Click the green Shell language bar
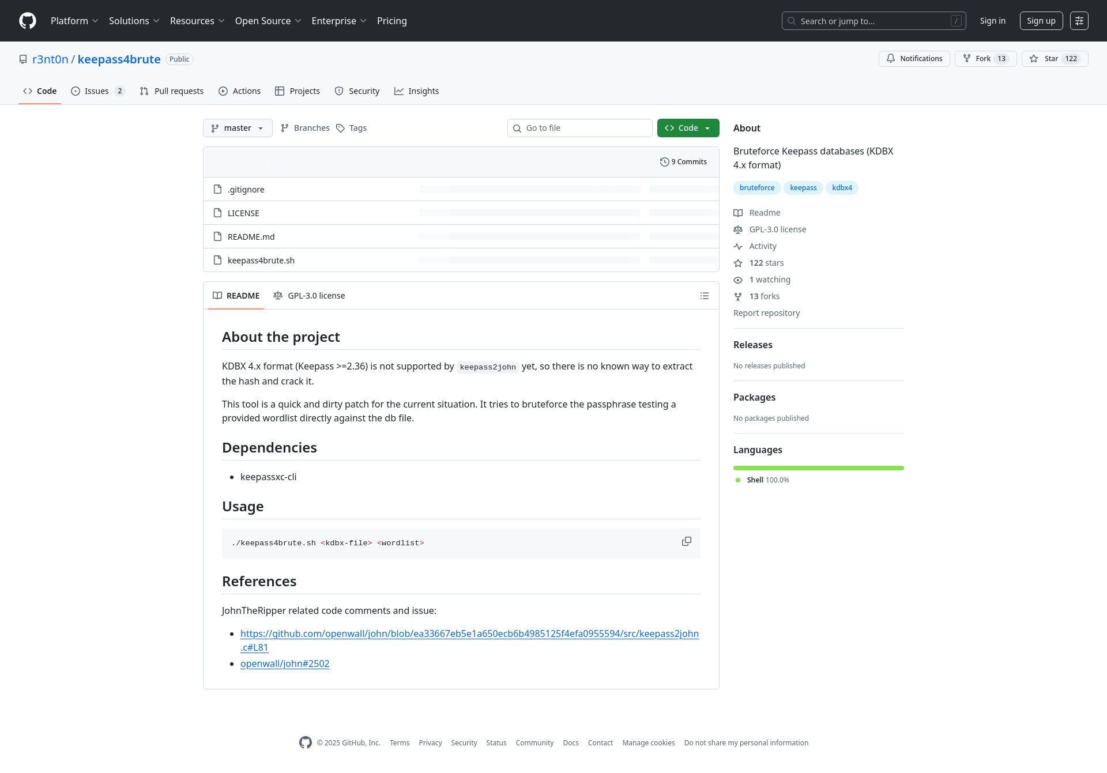The width and height of the screenshot is (1107, 773). point(818,468)
